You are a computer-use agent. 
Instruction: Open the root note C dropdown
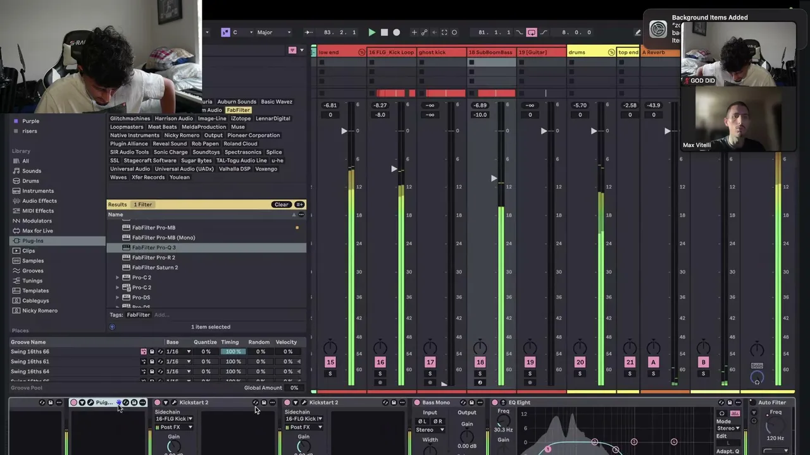coord(243,32)
